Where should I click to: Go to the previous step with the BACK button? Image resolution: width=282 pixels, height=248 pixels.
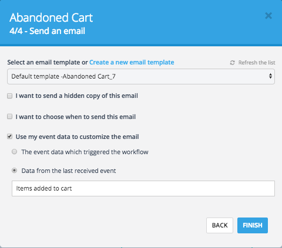click(220, 225)
